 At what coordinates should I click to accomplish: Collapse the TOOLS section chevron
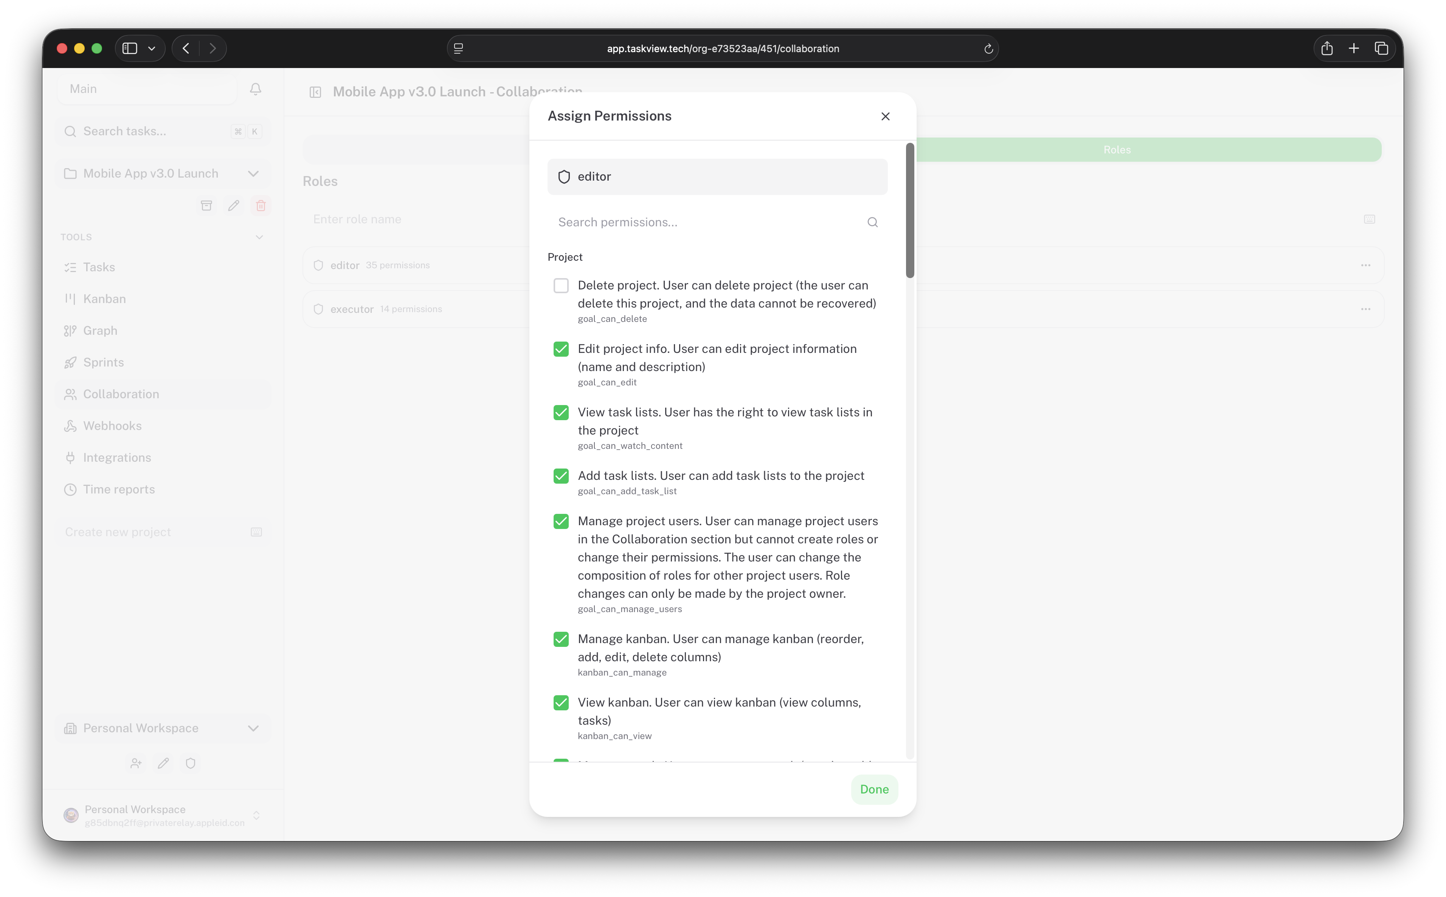(259, 237)
